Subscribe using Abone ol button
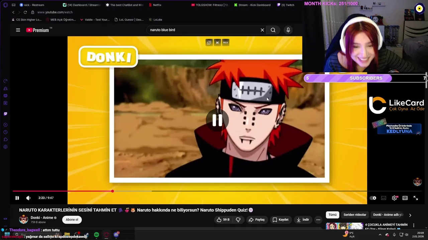Viewport: 428px width, 240px height. (72, 220)
